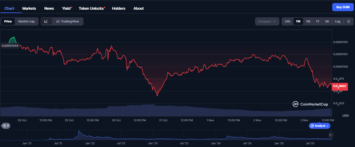Open chart settings sliders icon

pyautogui.click(x=349, y=21)
